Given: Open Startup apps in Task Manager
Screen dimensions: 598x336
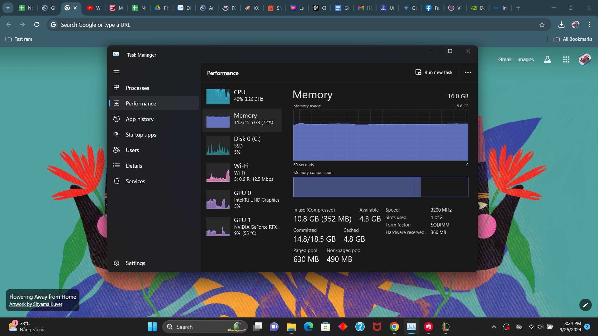Looking at the screenshot, I should tap(154, 135).
